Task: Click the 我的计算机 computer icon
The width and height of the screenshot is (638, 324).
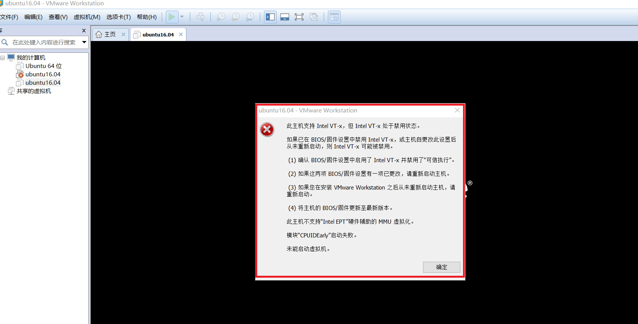Action: coord(11,58)
